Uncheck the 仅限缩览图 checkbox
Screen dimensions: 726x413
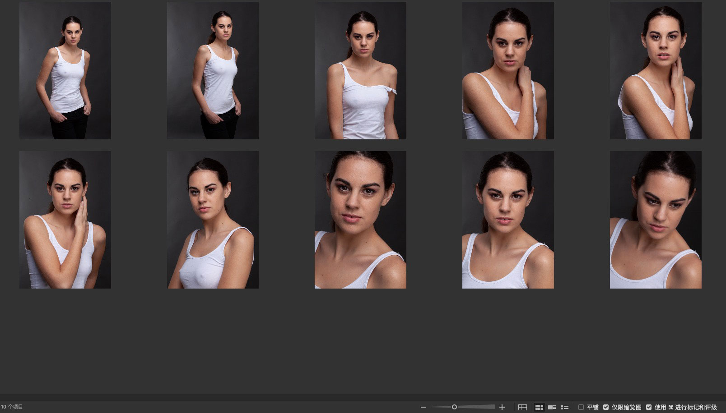(606, 407)
